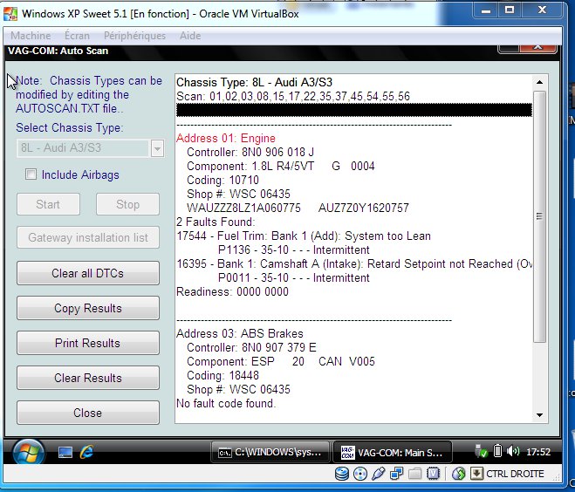This screenshot has width=575, height=492.
Task: Click the Print Results button
Action: click(87, 343)
